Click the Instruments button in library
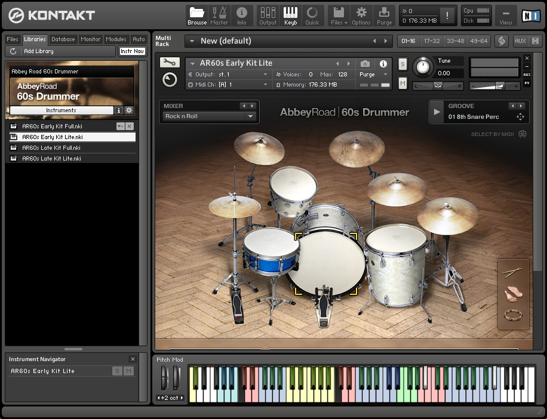The width and height of the screenshot is (547, 419). (x=62, y=110)
